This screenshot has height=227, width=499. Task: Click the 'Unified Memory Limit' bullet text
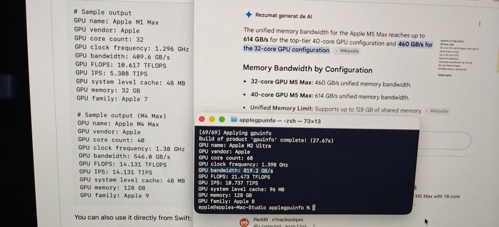tap(336, 109)
